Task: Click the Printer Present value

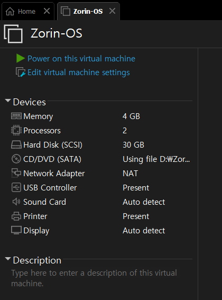Action: point(136,216)
